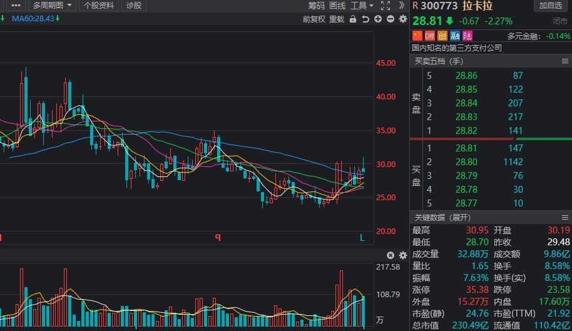Expand the 关键数据（展开） section

(x=442, y=217)
